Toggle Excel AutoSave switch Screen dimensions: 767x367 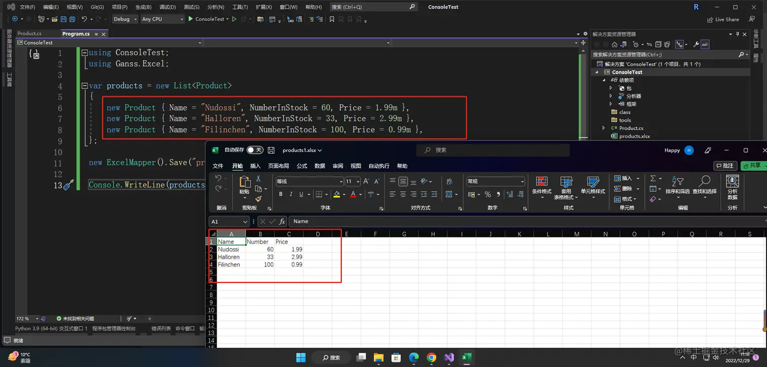255,150
